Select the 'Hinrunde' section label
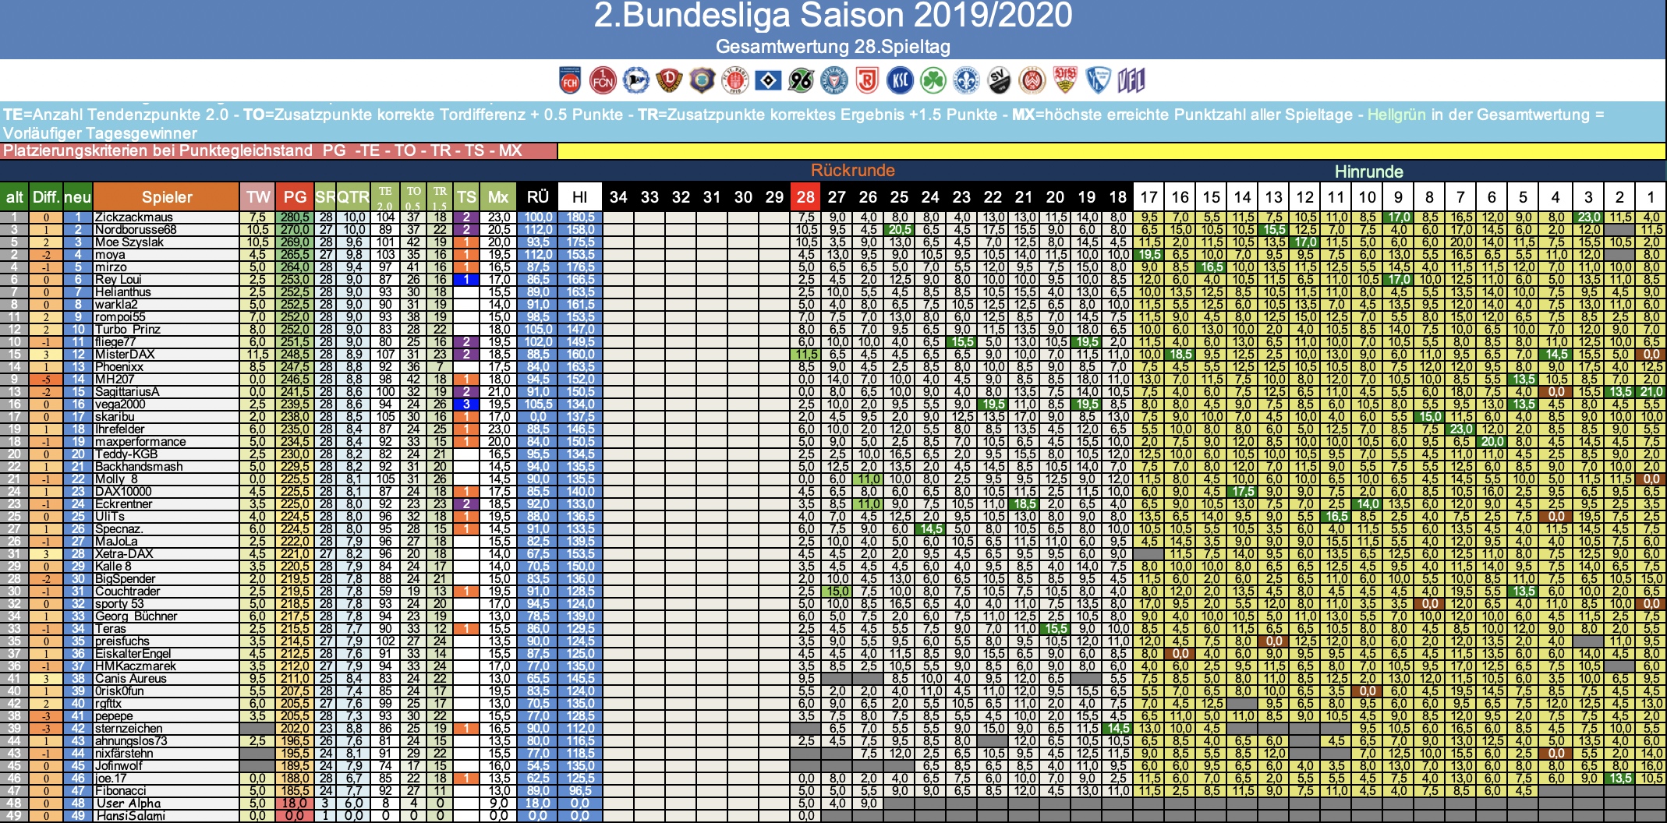This screenshot has height=823, width=1667. point(1368,171)
